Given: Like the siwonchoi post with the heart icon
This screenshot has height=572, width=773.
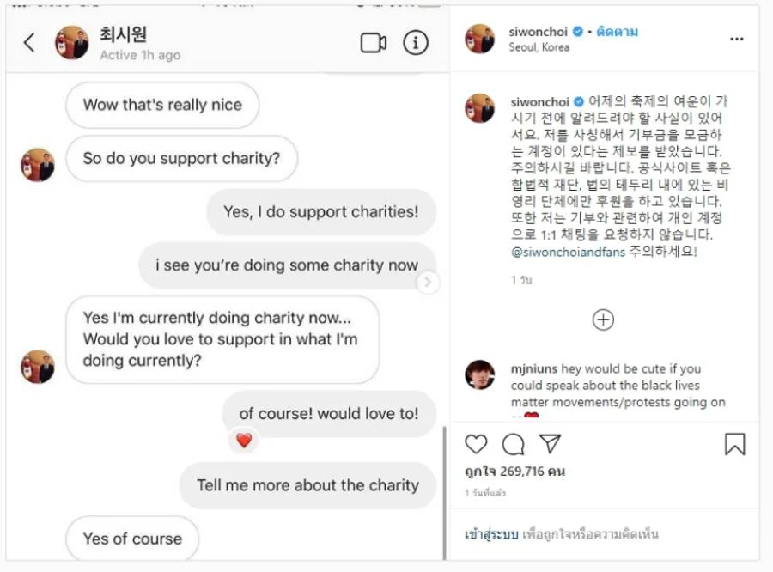Looking at the screenshot, I should [x=476, y=444].
